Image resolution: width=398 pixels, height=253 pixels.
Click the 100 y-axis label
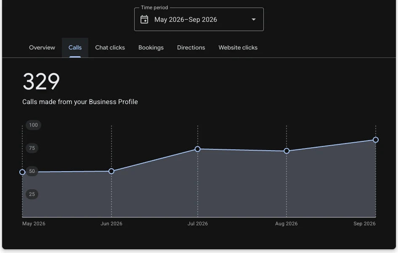(33, 125)
